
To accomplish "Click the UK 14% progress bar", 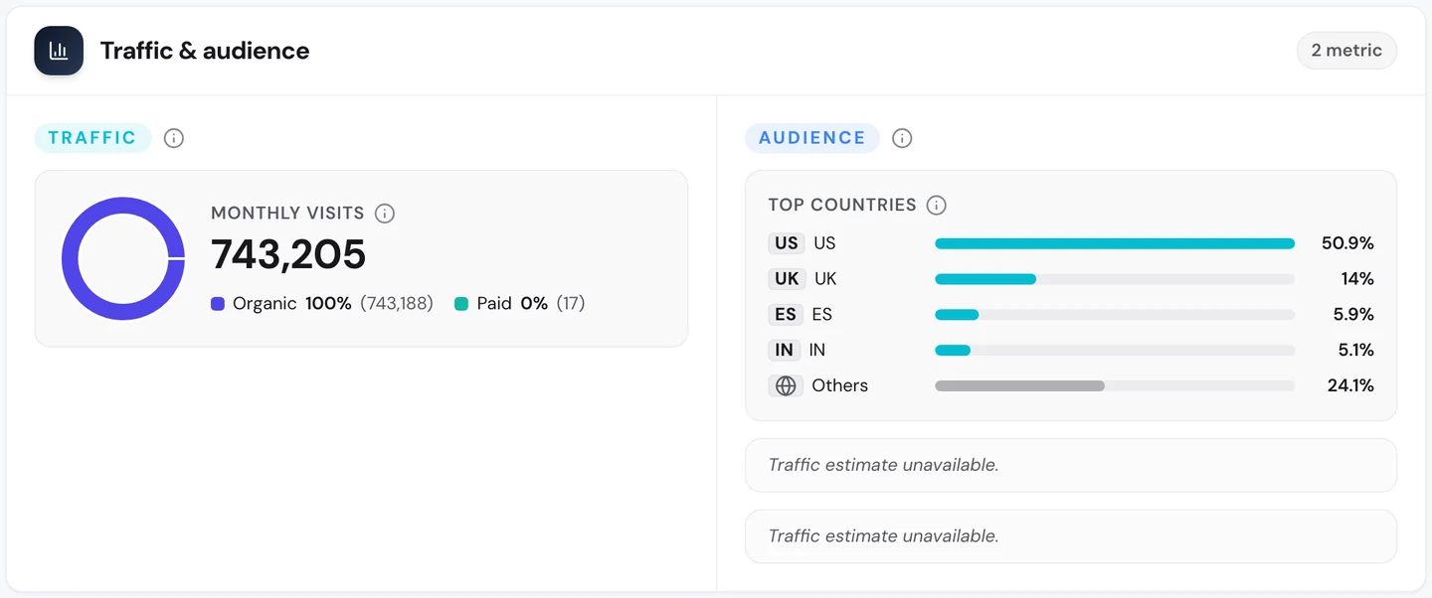I will pyautogui.click(x=1115, y=279).
